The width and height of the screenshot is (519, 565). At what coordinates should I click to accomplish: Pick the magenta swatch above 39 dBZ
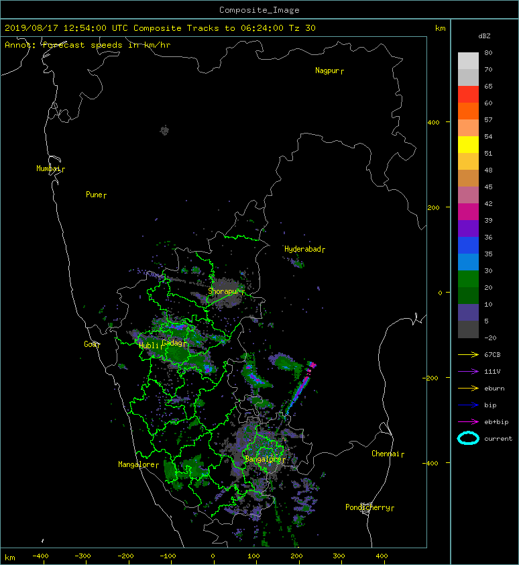(468, 211)
